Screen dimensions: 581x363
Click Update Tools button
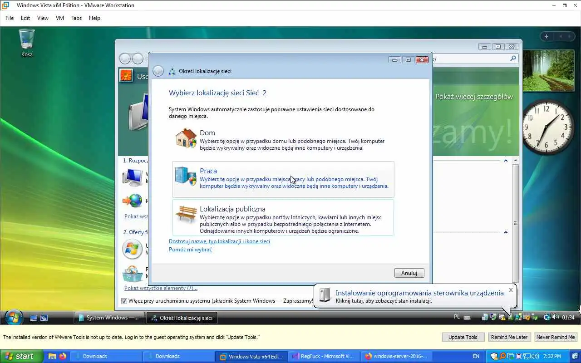463,337
